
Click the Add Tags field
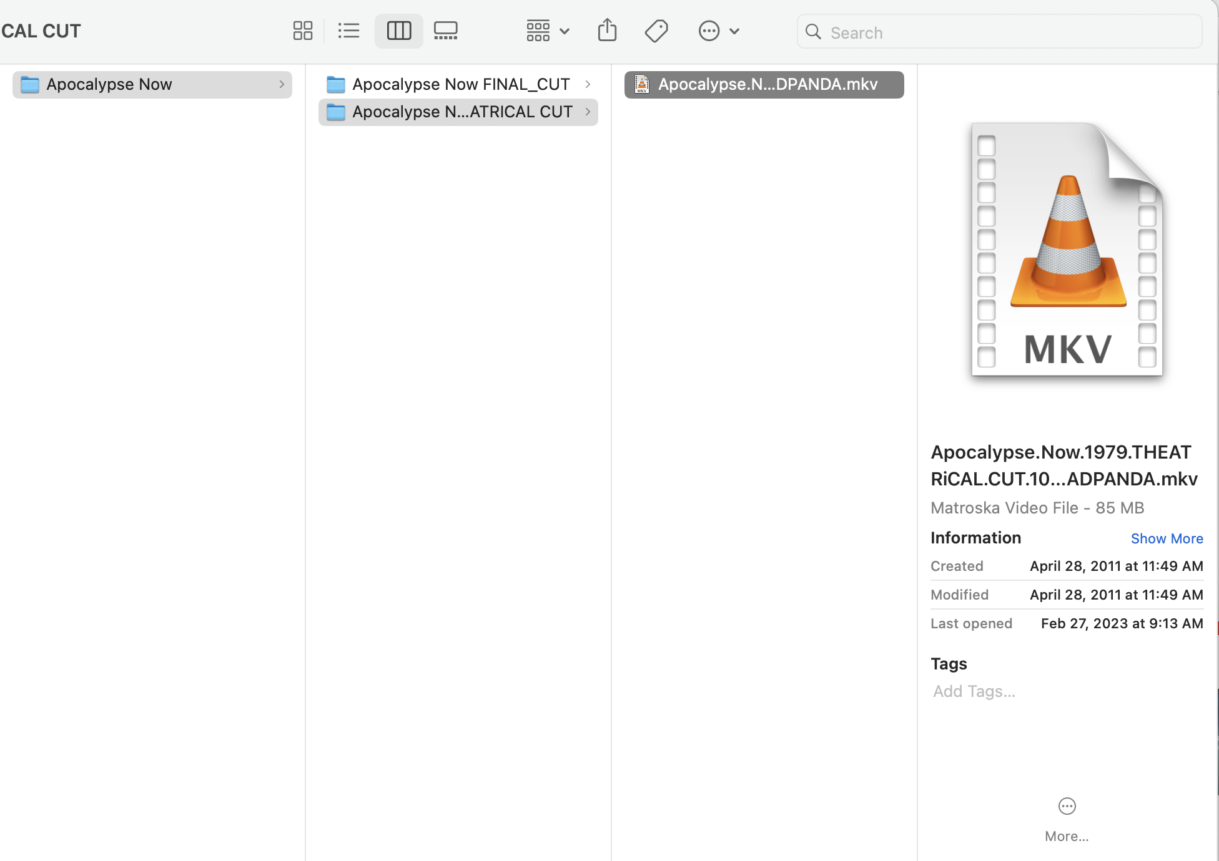(974, 691)
